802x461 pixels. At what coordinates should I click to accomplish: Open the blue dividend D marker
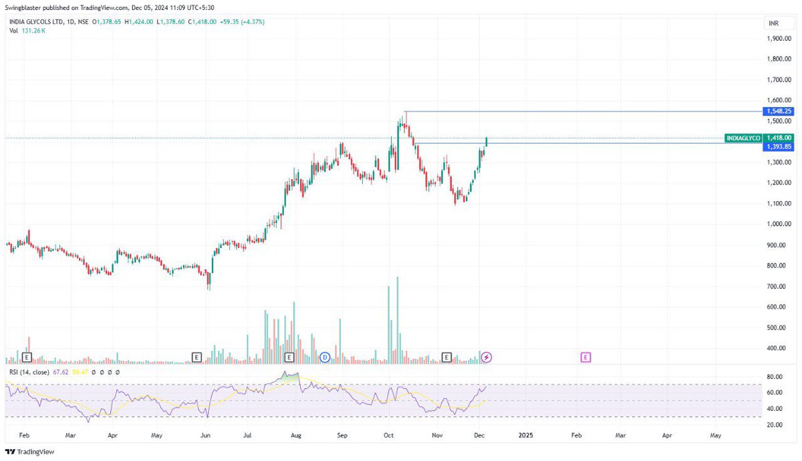coord(325,357)
